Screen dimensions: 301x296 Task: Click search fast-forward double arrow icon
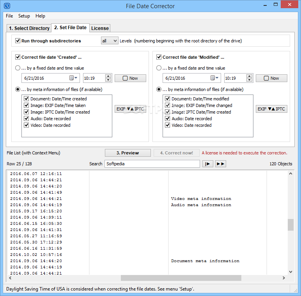tap(221, 164)
